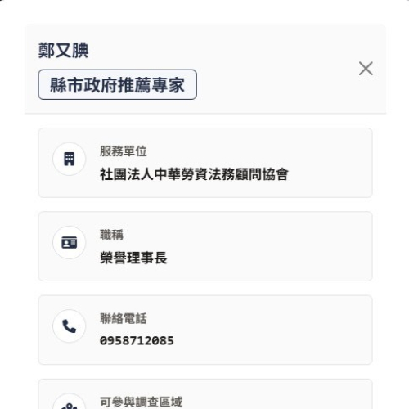This screenshot has width=409, height=409.
Task: Click empty space in the 聯絡電話 card
Action: pyautogui.click(x=272, y=330)
